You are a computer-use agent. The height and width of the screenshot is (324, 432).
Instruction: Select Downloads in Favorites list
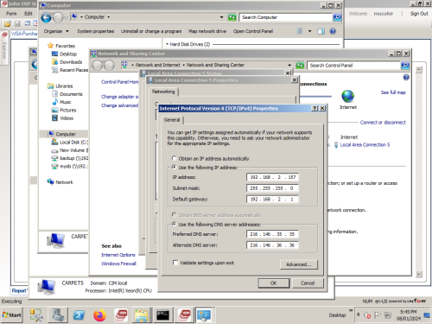[71, 62]
